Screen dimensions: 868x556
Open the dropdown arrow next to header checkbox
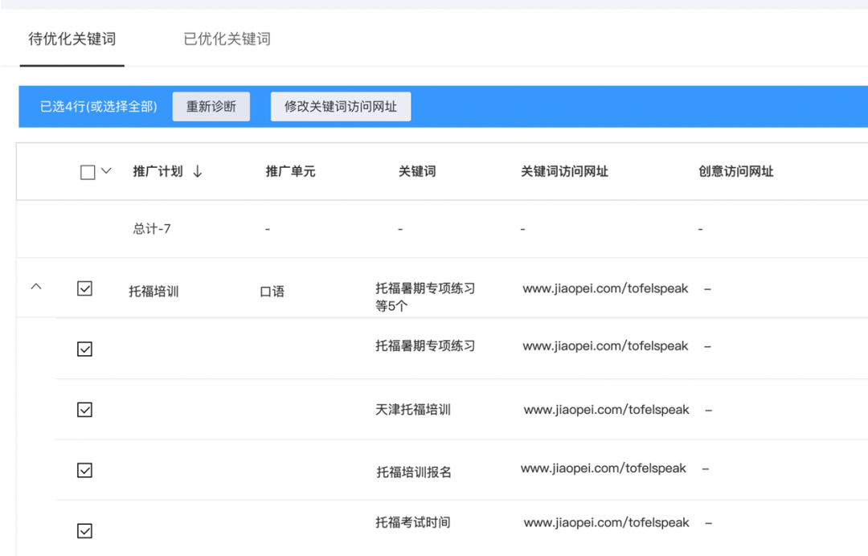tap(106, 171)
